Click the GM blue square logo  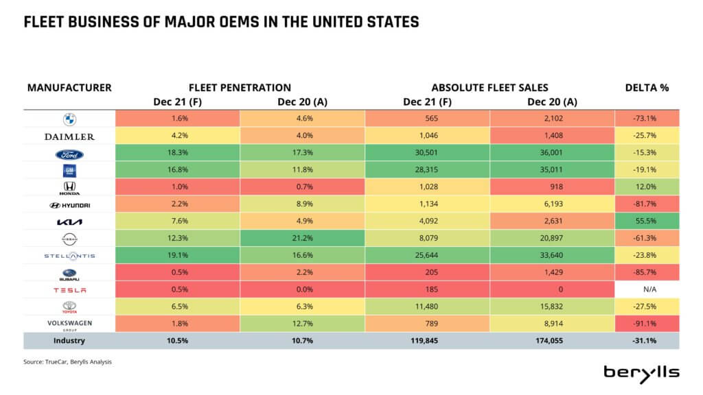tap(69, 171)
